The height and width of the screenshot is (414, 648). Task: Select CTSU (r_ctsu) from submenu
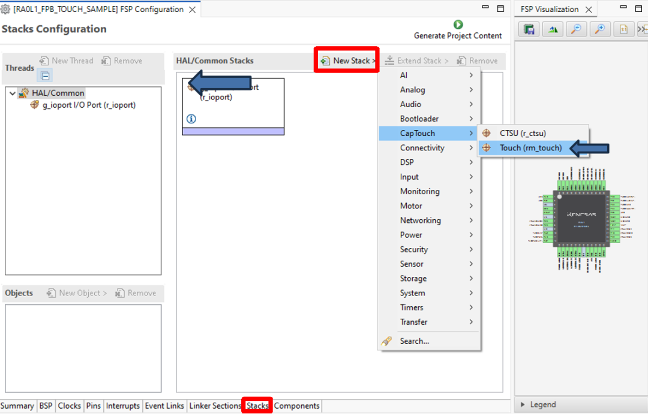(533, 134)
